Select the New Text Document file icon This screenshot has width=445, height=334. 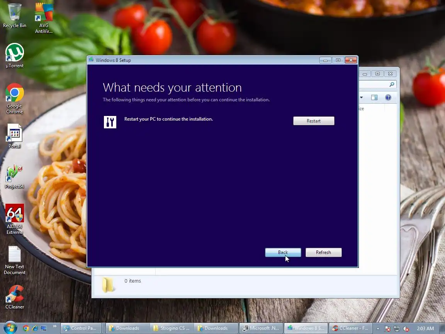[x=14, y=261]
